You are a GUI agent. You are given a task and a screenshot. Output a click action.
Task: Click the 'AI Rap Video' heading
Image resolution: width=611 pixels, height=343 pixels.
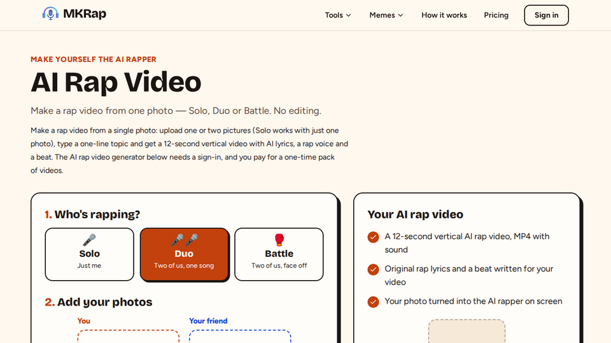click(x=116, y=82)
